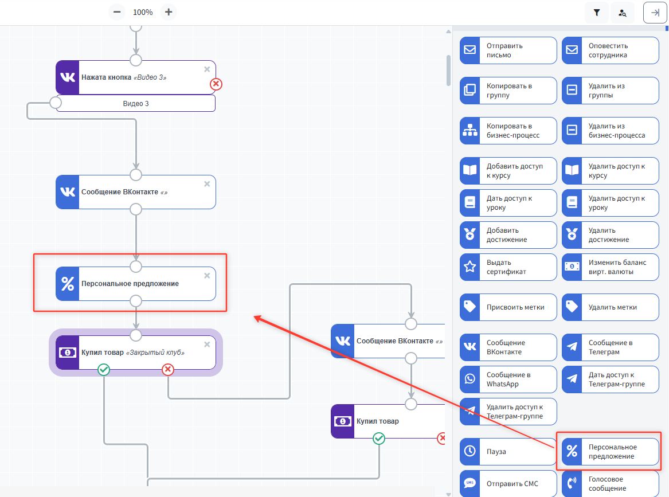669x497 pixels.
Task: Click the zoom out minus button
Action: 117,12
